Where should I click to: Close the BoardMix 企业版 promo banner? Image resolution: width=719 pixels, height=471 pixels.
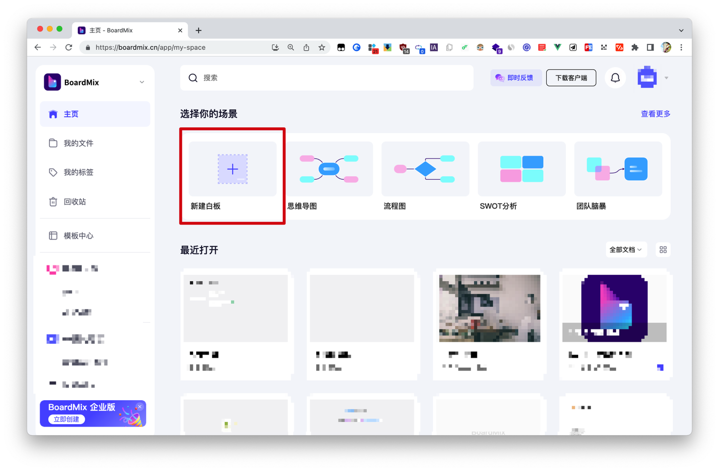tap(140, 407)
